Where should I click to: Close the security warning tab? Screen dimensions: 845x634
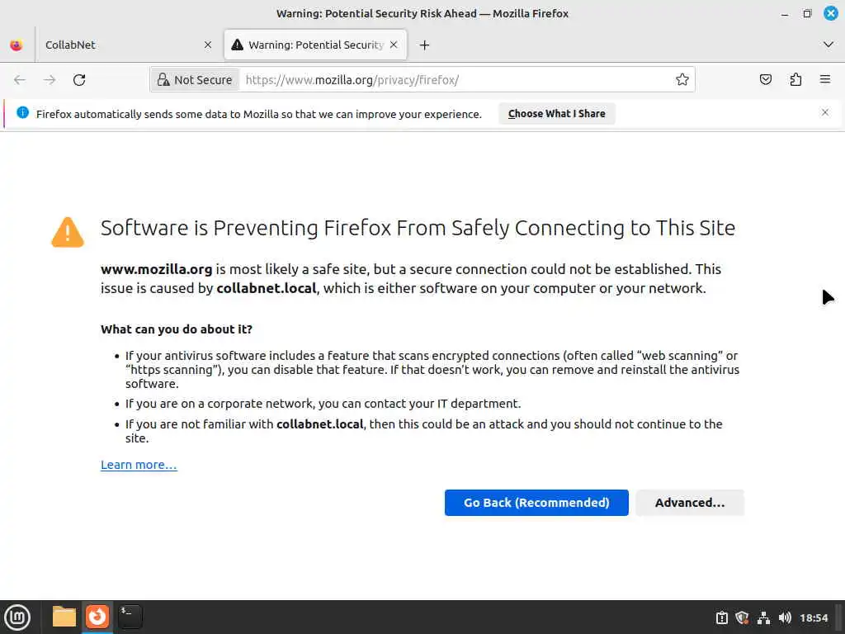[394, 45]
